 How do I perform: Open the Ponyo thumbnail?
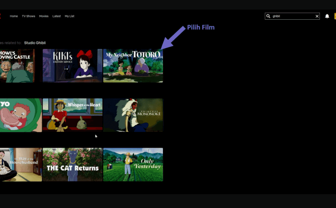point(21,115)
